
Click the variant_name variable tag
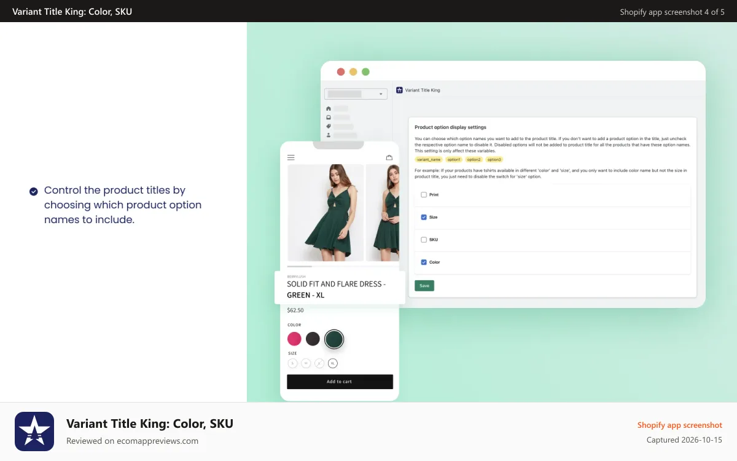[x=429, y=160]
